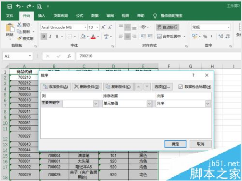Screen dimensions: 242x181
Task: Center cell text horizontally
Action: [128, 36]
